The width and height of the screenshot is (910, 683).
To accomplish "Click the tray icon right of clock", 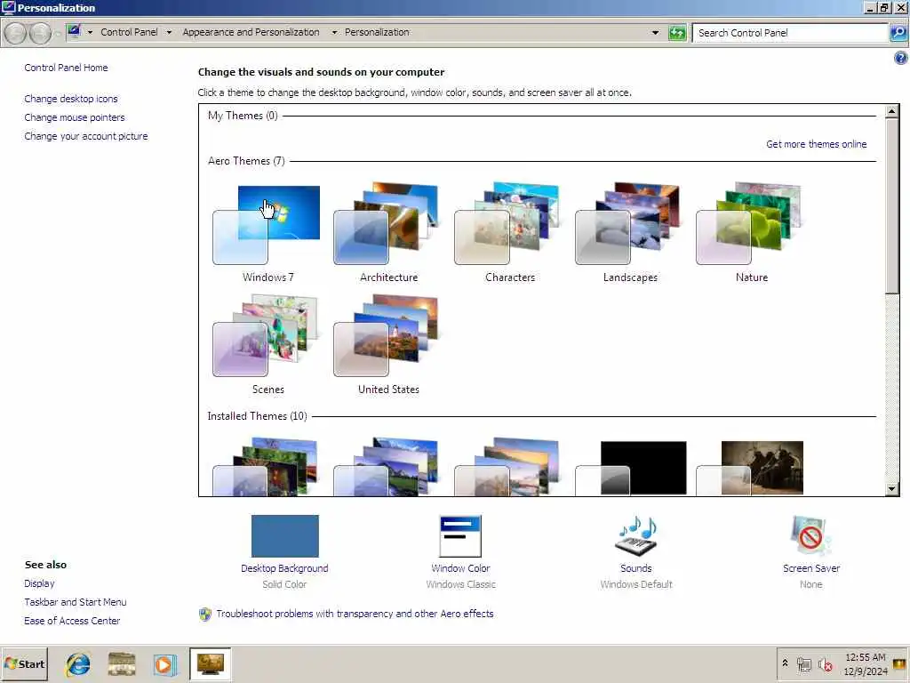I will coord(899,663).
